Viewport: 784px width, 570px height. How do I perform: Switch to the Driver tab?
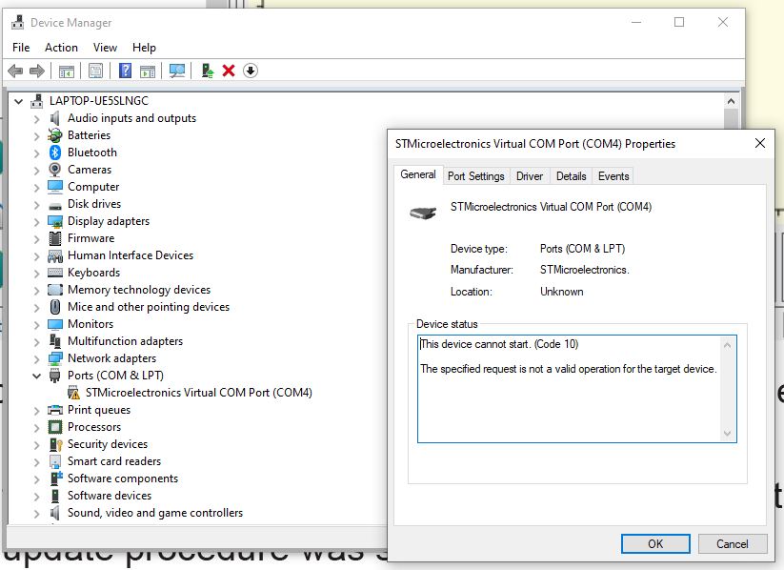click(530, 176)
